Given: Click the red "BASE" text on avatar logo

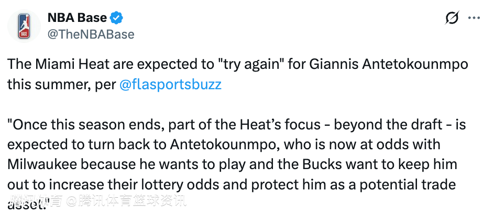Looking at the screenshot, I should point(23,33).
